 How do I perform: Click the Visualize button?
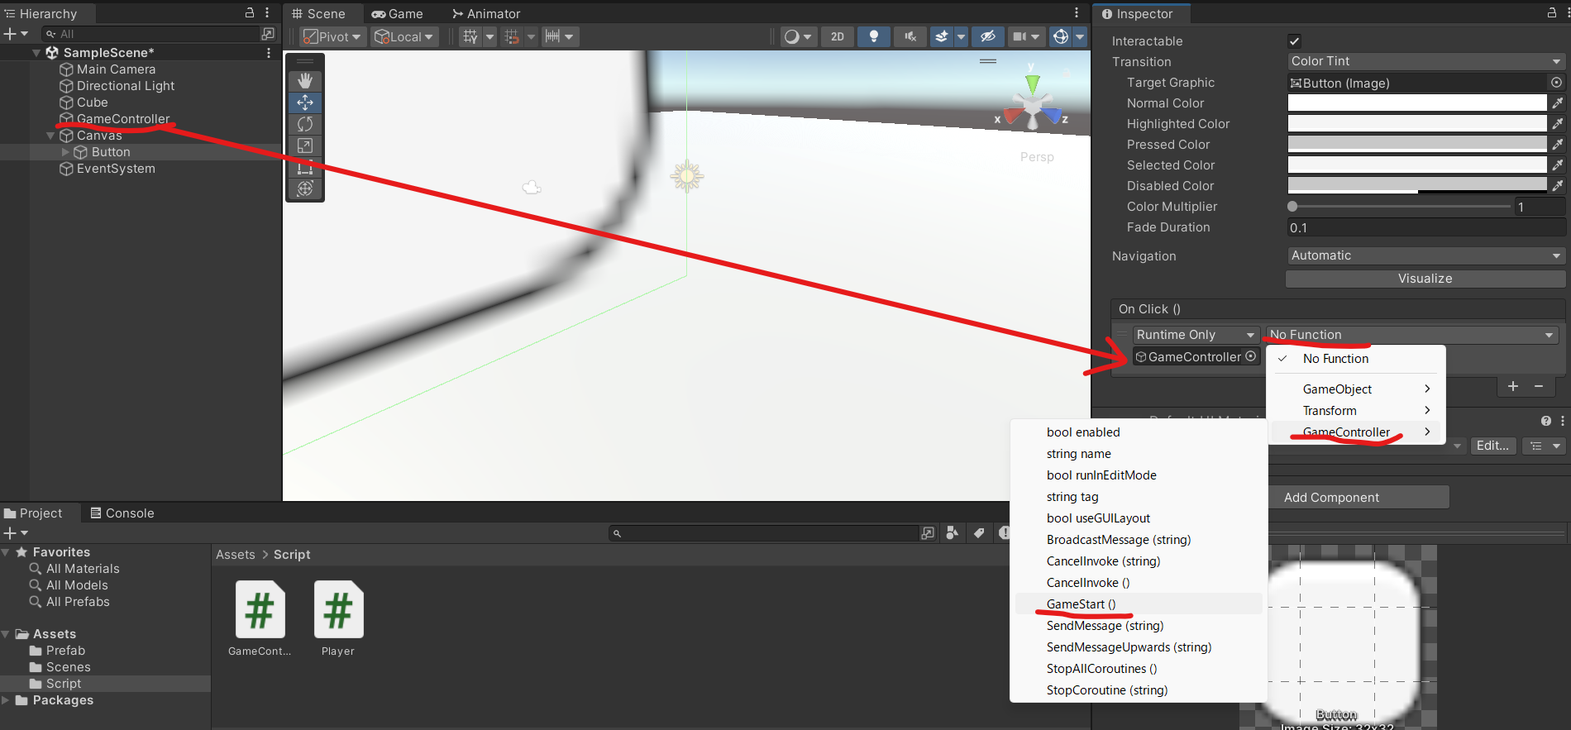click(1425, 279)
